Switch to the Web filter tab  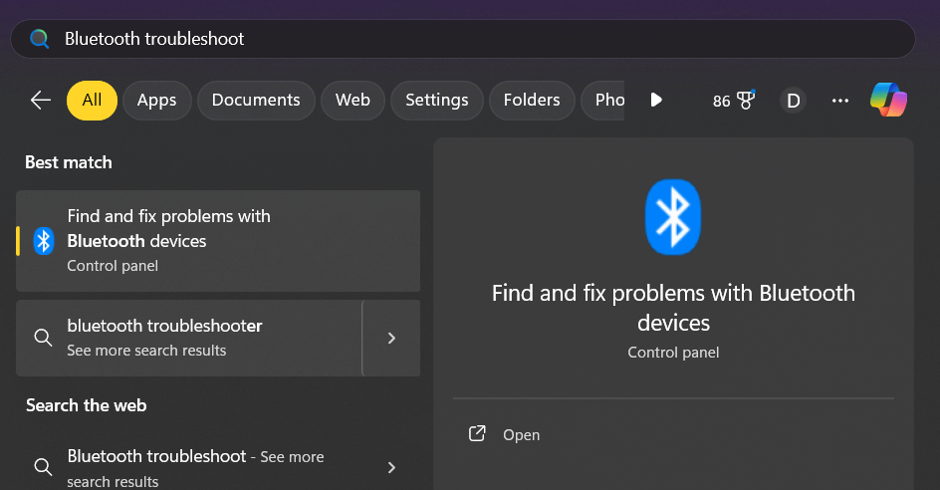(352, 101)
